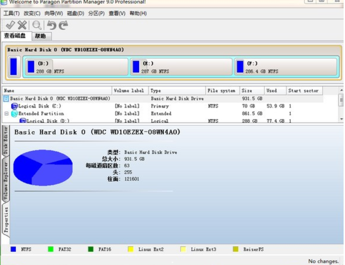This screenshot has height=265, width=345.
Task: Click the Logical Disk (D:) row icon
Action: (23, 120)
